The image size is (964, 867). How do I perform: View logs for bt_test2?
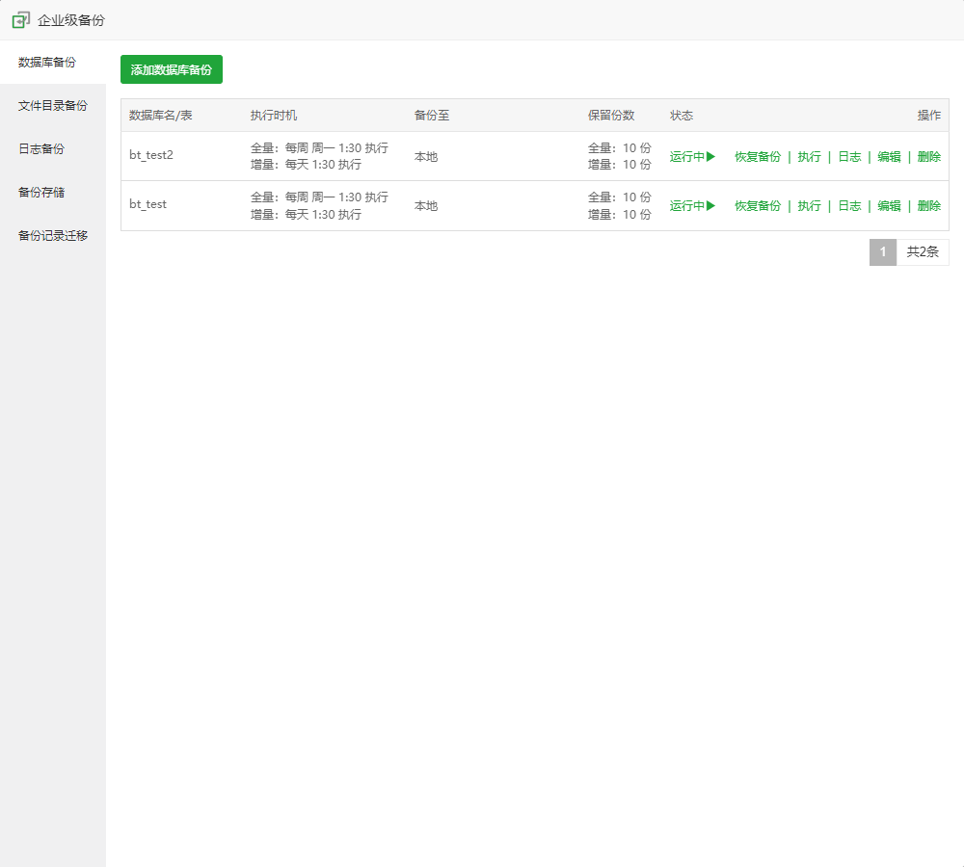pos(849,156)
